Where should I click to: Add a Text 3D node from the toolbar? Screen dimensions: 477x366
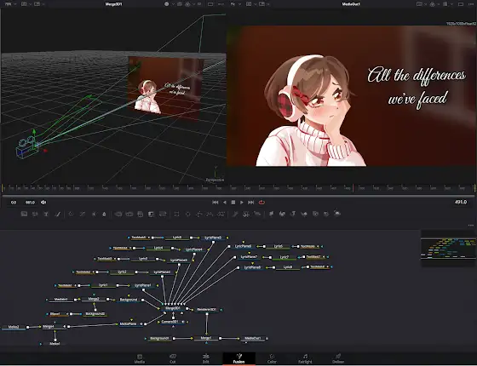pyautogui.click(x=293, y=214)
